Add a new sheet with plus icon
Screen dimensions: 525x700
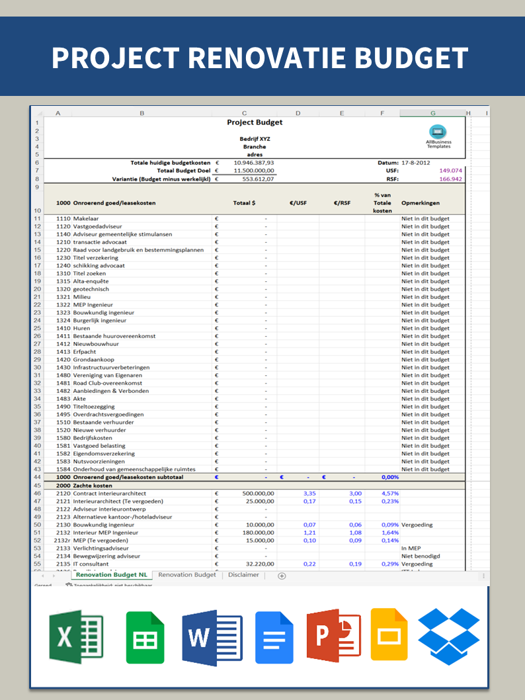(282, 576)
